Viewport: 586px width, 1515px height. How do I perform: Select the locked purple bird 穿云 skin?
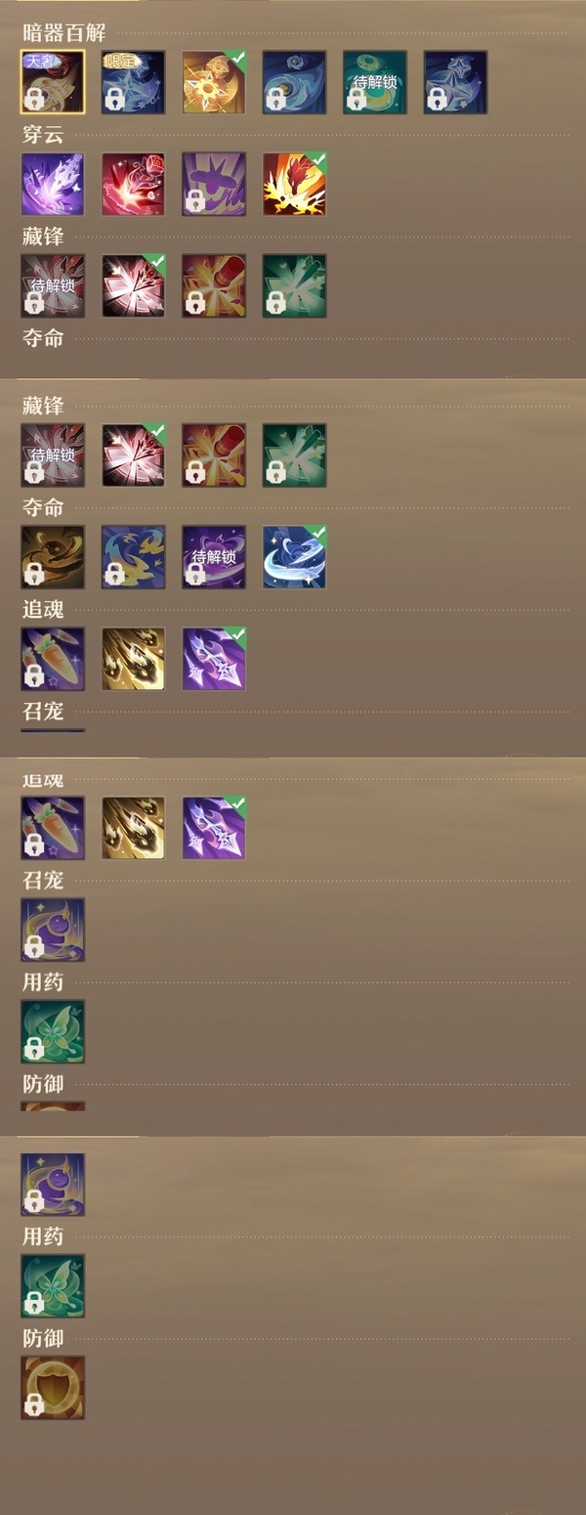tap(214, 184)
